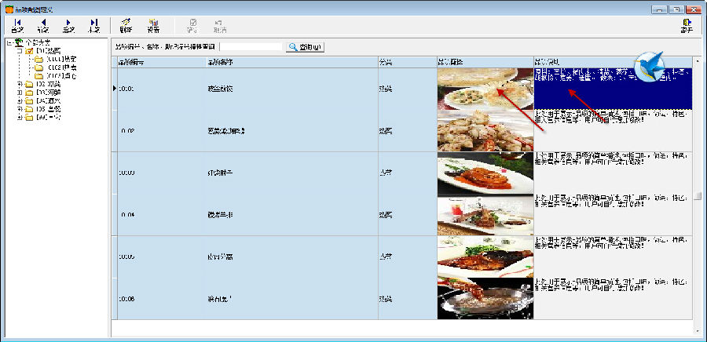Click the previous record arrow

pyautogui.click(x=42, y=25)
